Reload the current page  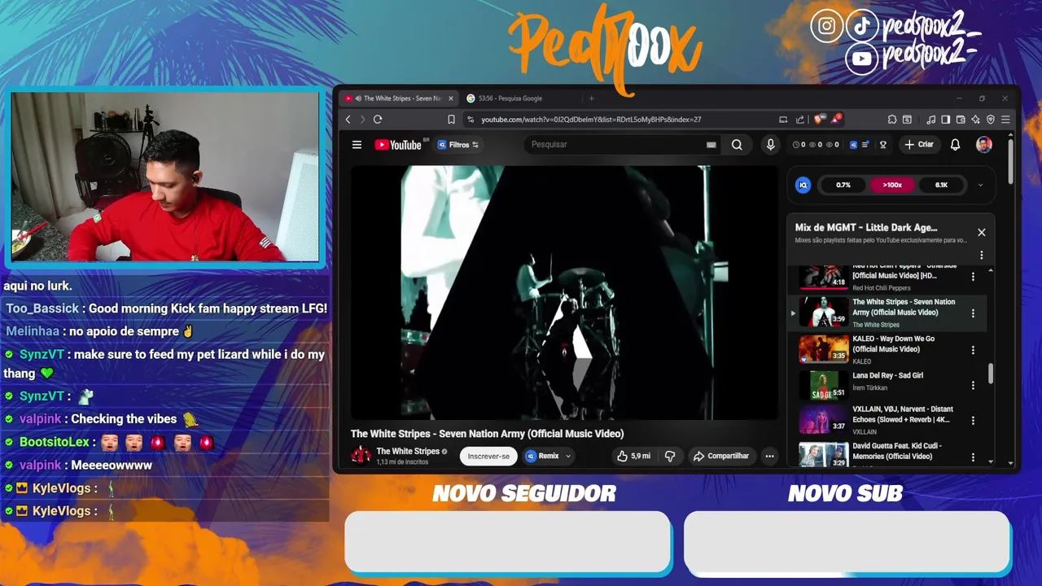pos(378,119)
